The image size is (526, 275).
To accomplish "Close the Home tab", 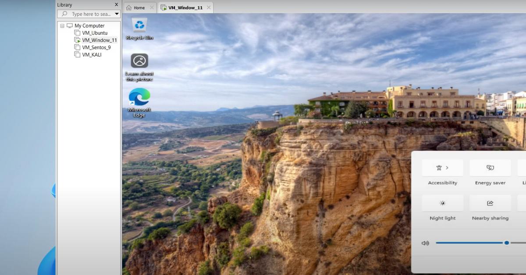I will pyautogui.click(x=152, y=7).
